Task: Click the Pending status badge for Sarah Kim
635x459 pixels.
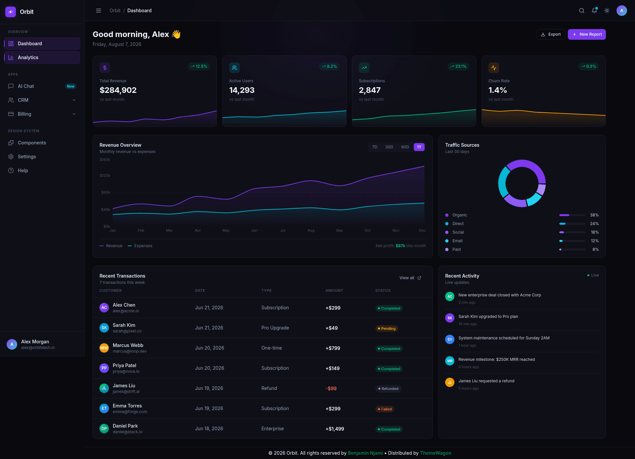Action: tap(387, 328)
